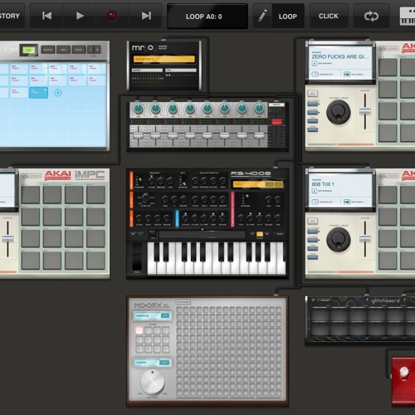This screenshot has width=415, height=415.
Task: Open program list icon in 808 Trill 1 screen
Action: [315, 202]
